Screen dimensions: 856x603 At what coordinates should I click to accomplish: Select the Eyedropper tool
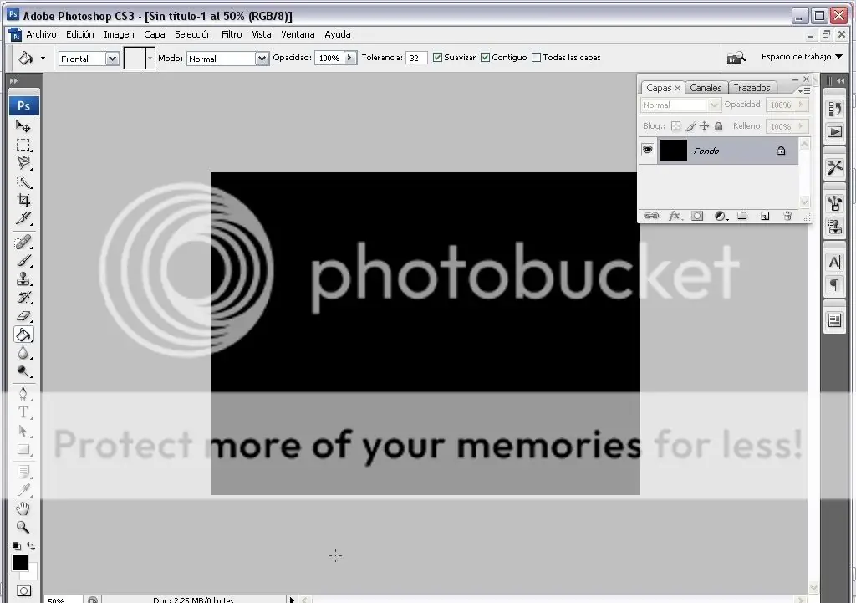pyautogui.click(x=23, y=490)
